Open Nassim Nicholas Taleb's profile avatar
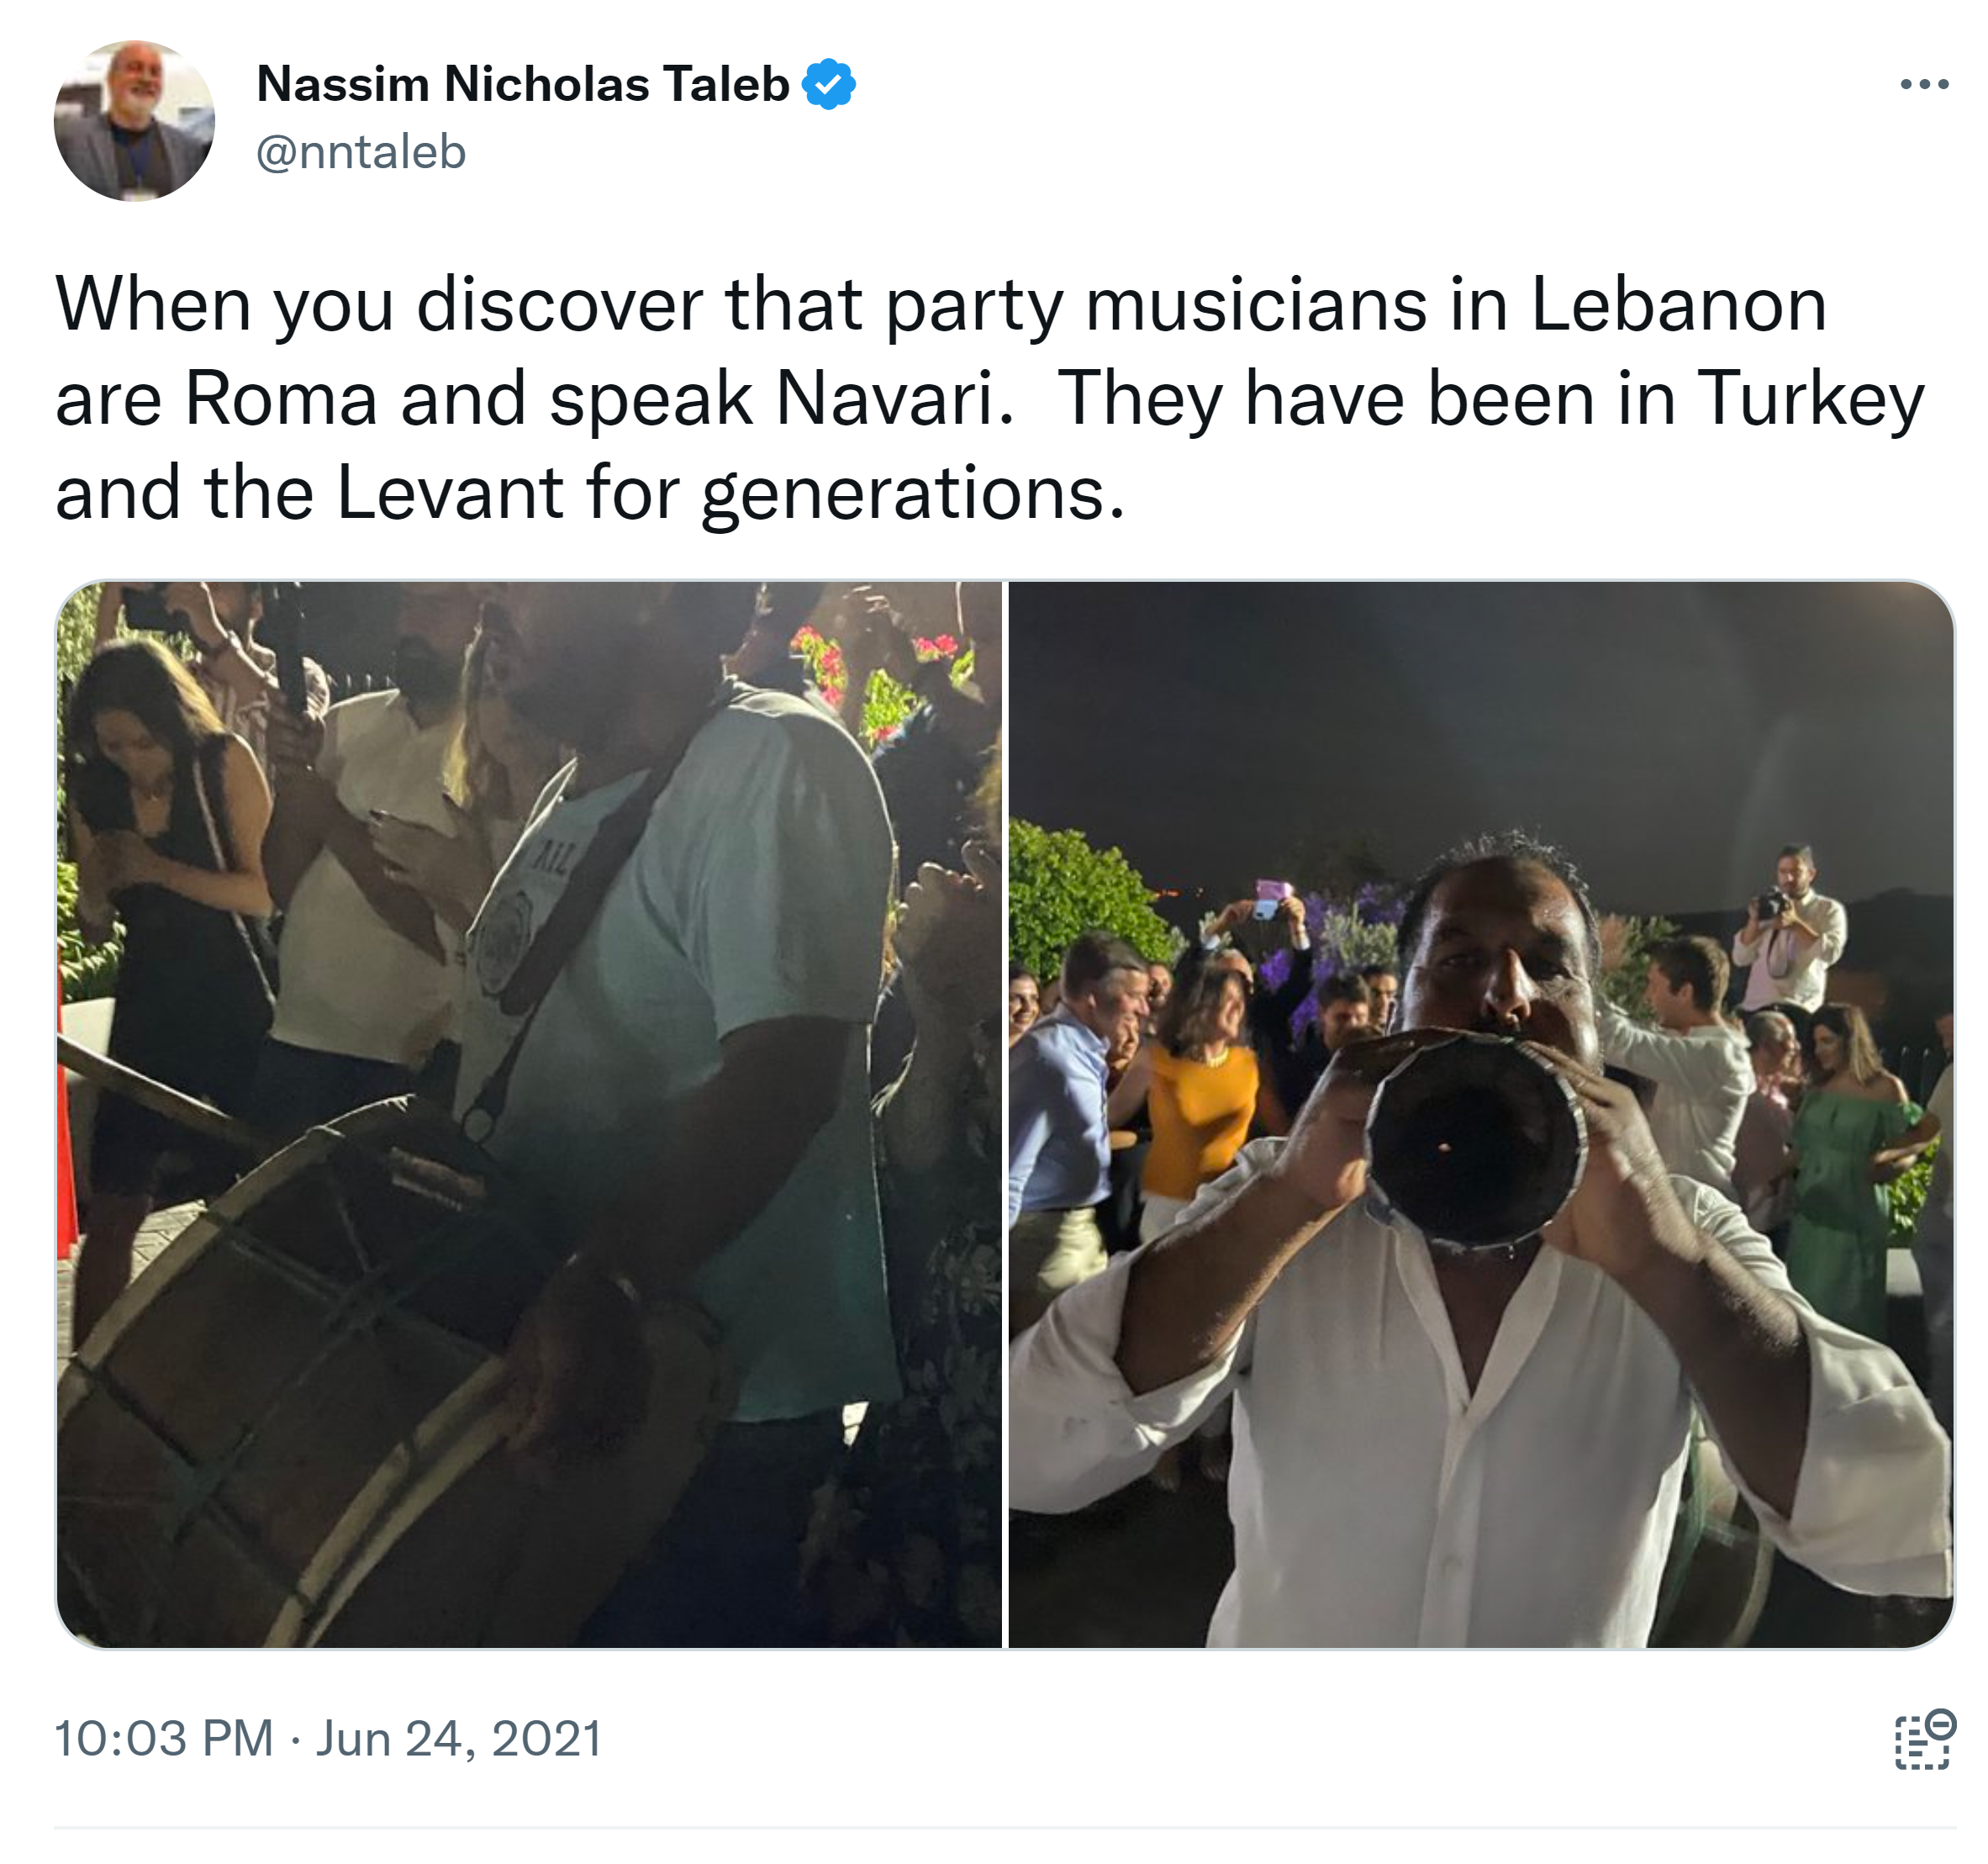Image resolution: width=1988 pixels, height=1864 pixels. coord(134,121)
